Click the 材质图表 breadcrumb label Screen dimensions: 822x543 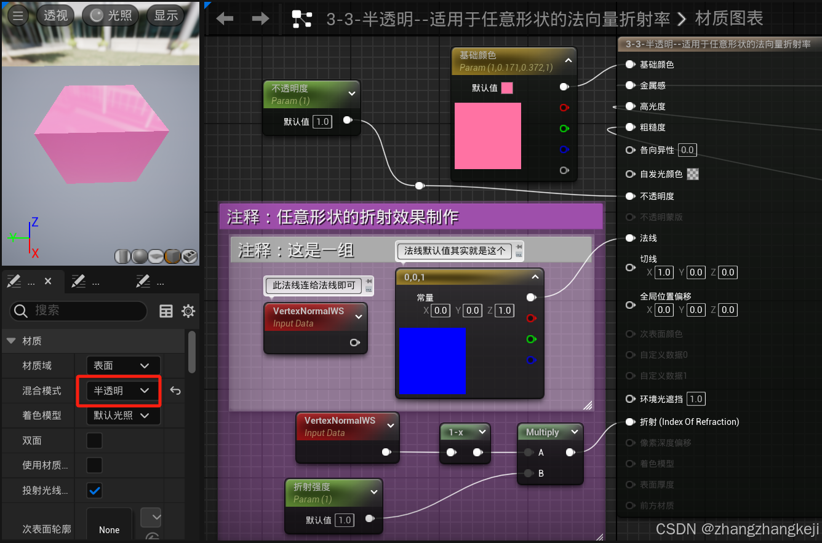729,18
